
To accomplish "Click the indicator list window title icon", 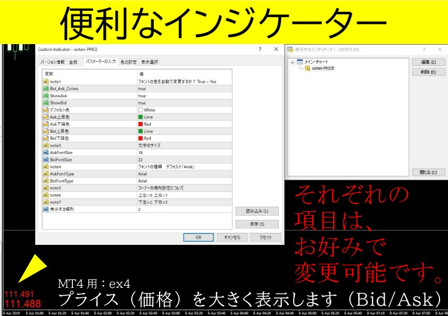I will 290,49.
